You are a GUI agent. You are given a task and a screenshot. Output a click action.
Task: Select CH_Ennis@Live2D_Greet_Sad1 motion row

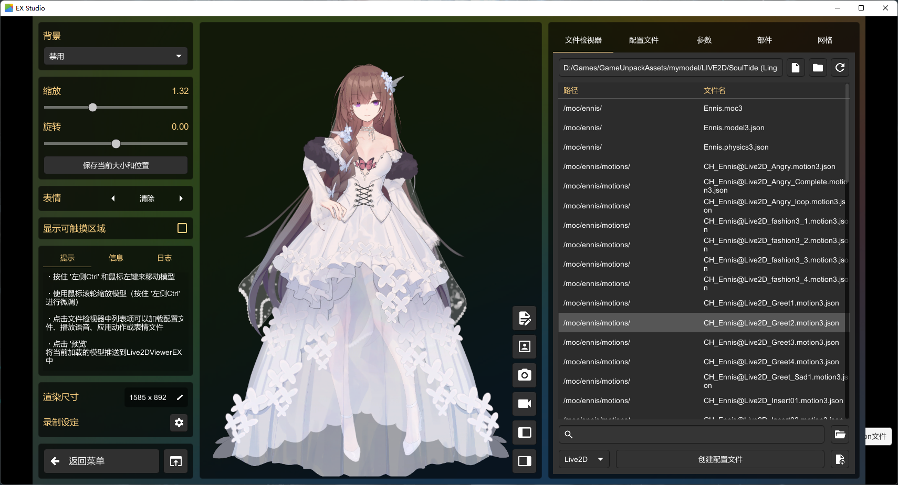pyautogui.click(x=702, y=381)
